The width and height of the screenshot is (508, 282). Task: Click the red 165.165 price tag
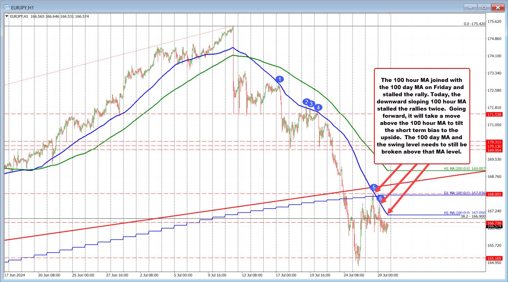(494, 258)
